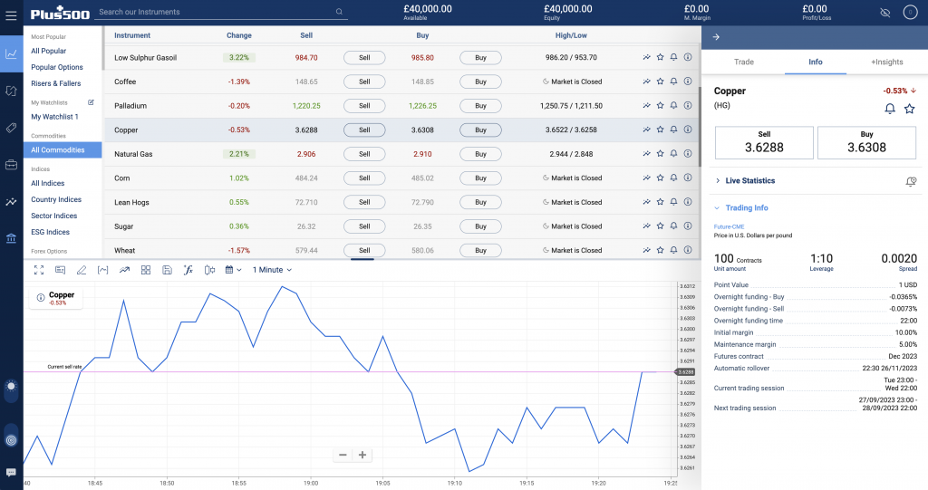Click the search magnifier icon
The image size is (928, 490).
click(x=339, y=12)
